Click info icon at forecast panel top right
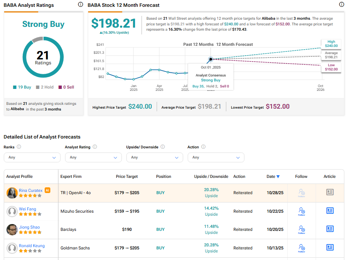The width and height of the screenshot is (347, 260). 341,5
